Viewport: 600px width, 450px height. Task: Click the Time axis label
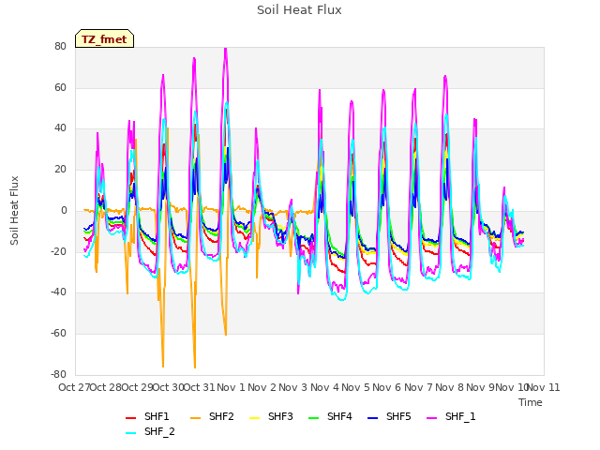tap(531, 402)
